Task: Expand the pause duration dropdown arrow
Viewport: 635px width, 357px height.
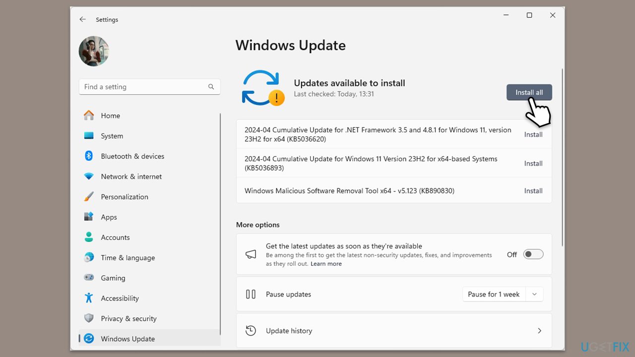Action: pos(534,294)
